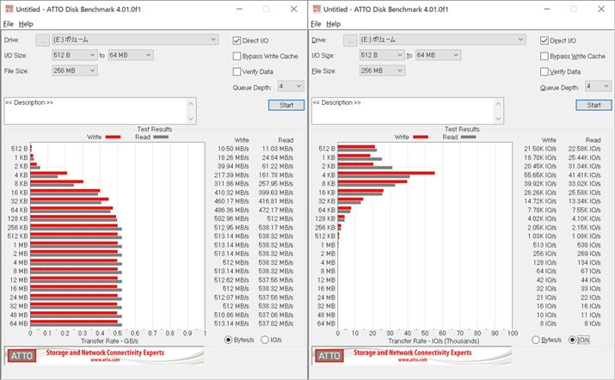Toggle Verify Data checkbox in the right window

point(544,71)
